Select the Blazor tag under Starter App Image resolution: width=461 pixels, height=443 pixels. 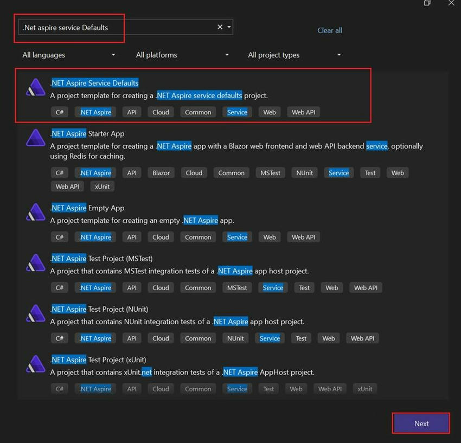coord(161,172)
